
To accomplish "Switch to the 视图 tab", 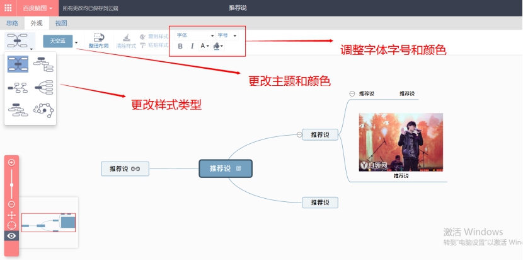I will [x=61, y=23].
